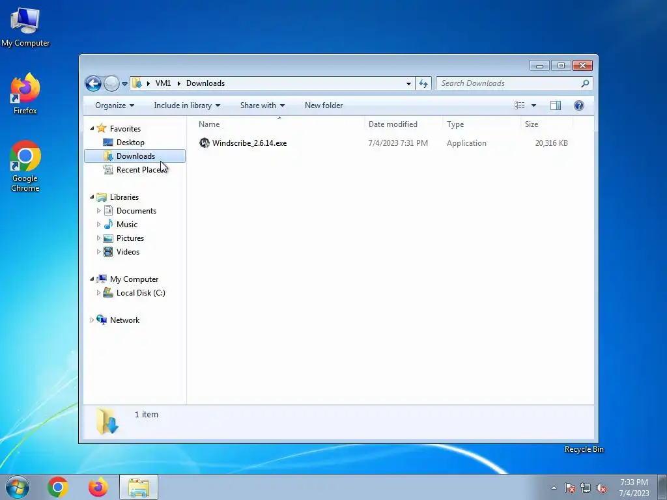667x500 pixels.
Task: Click the Downloads folder icon in details pane
Action: tap(107, 421)
